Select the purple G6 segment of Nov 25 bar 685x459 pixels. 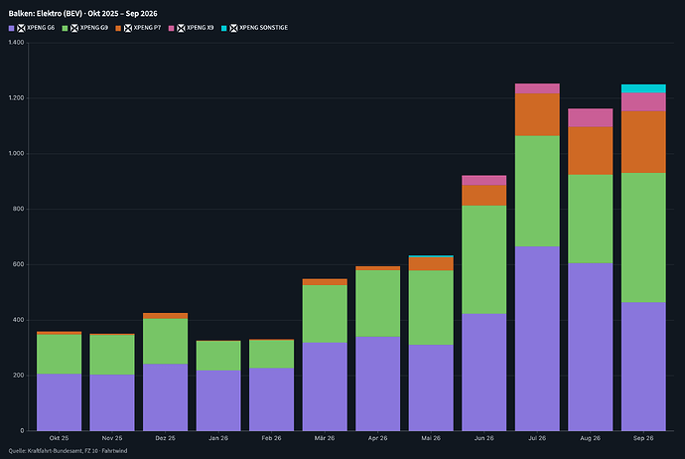tap(112, 402)
